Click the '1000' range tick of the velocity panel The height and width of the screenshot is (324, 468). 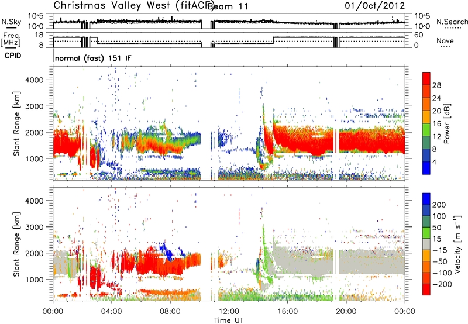tap(34, 280)
